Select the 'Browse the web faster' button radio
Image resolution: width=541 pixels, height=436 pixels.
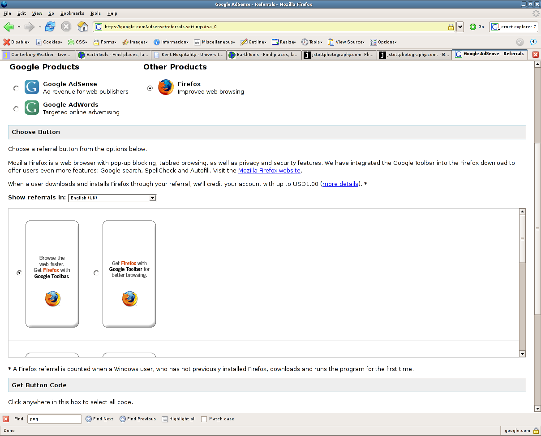click(x=19, y=273)
